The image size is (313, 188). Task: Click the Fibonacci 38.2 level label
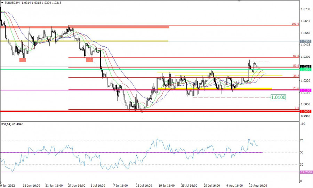296,76
